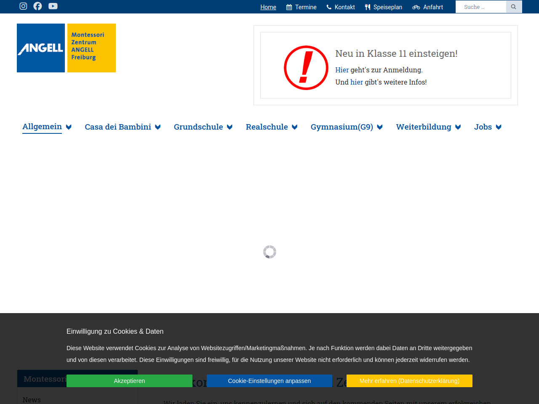The image size is (539, 404).
Task: Open the YouTube channel icon
Action: tap(53, 6)
